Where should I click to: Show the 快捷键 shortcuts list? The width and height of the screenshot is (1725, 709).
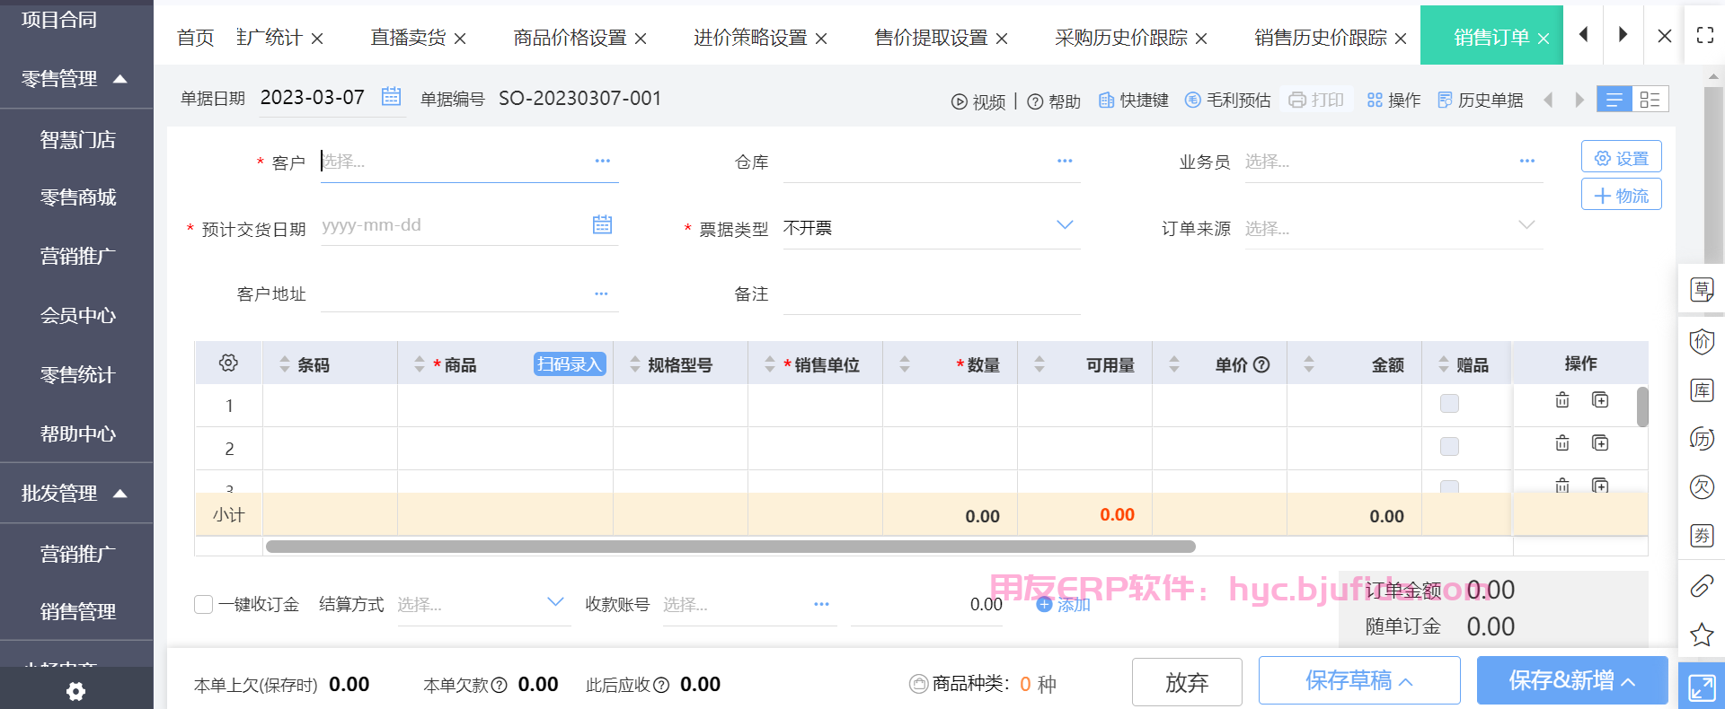(1134, 101)
